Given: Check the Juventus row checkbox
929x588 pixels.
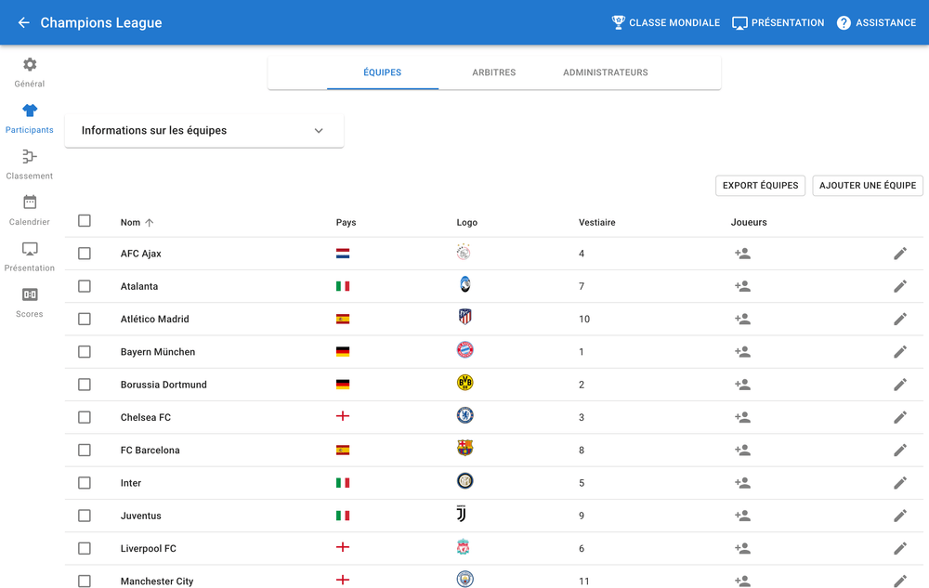Looking at the screenshot, I should (85, 516).
